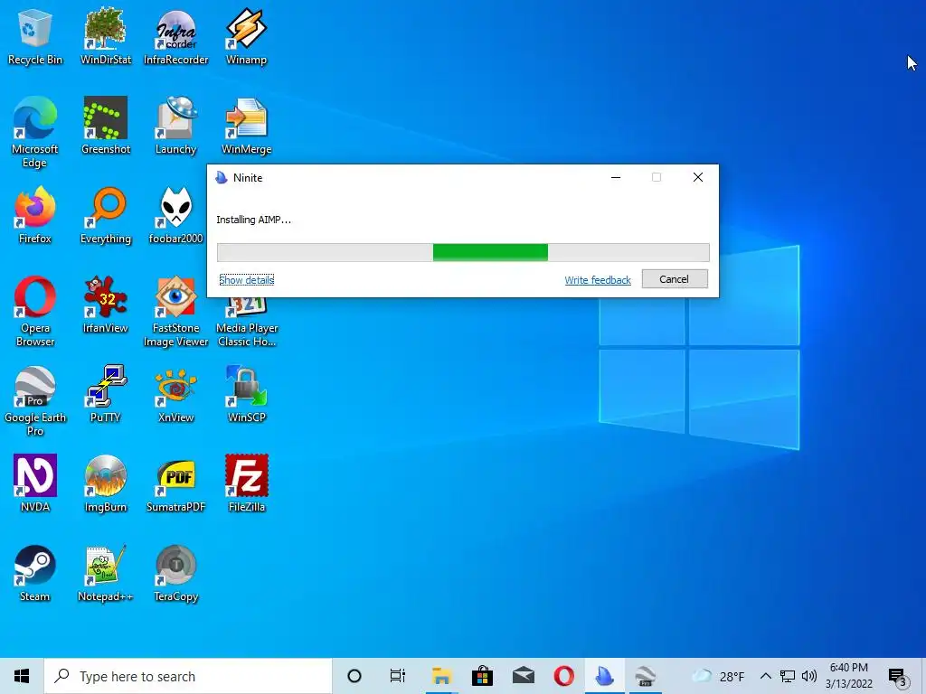The height and width of the screenshot is (694, 926).
Task: Select the WinSCP desktop shortcut
Action: pos(246,394)
